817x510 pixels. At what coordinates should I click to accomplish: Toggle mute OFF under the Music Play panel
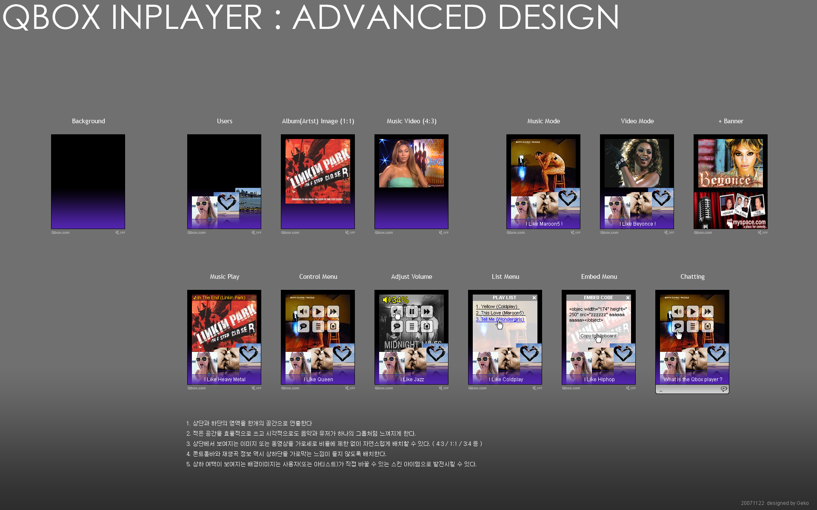(257, 388)
